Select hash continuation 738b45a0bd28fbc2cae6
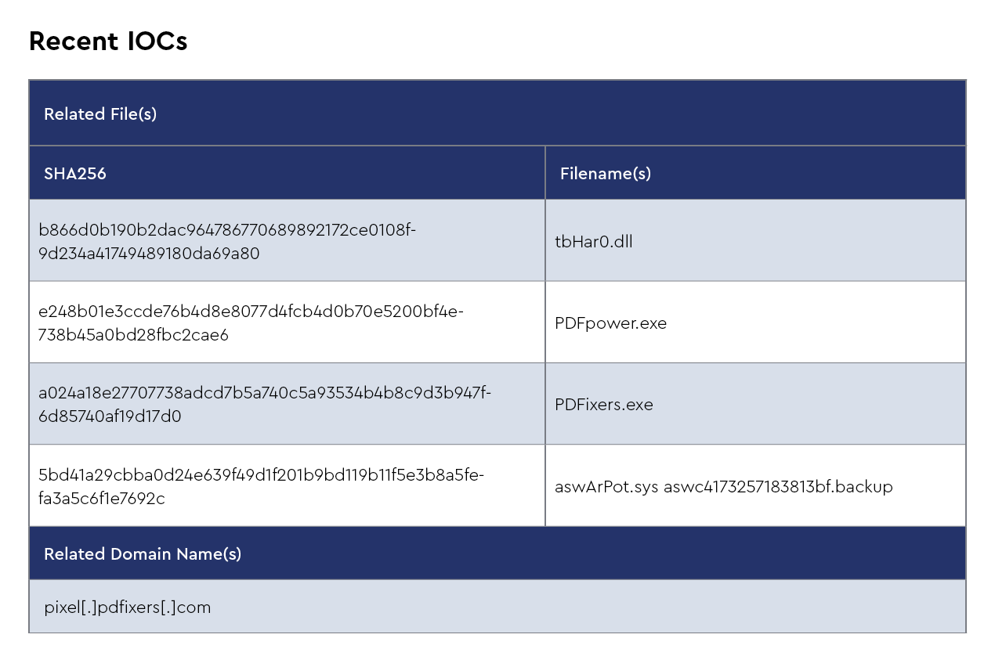This screenshot has width=995, height=656. tap(133, 335)
